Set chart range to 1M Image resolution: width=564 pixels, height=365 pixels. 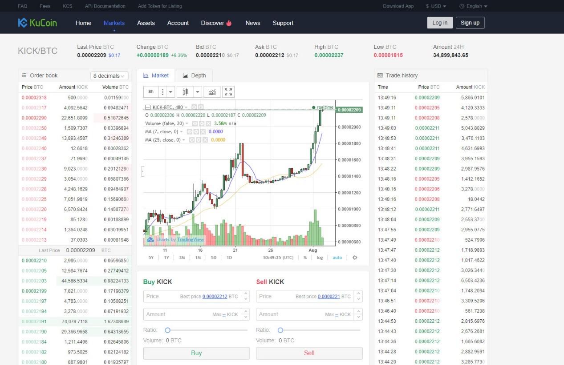pyautogui.click(x=198, y=258)
